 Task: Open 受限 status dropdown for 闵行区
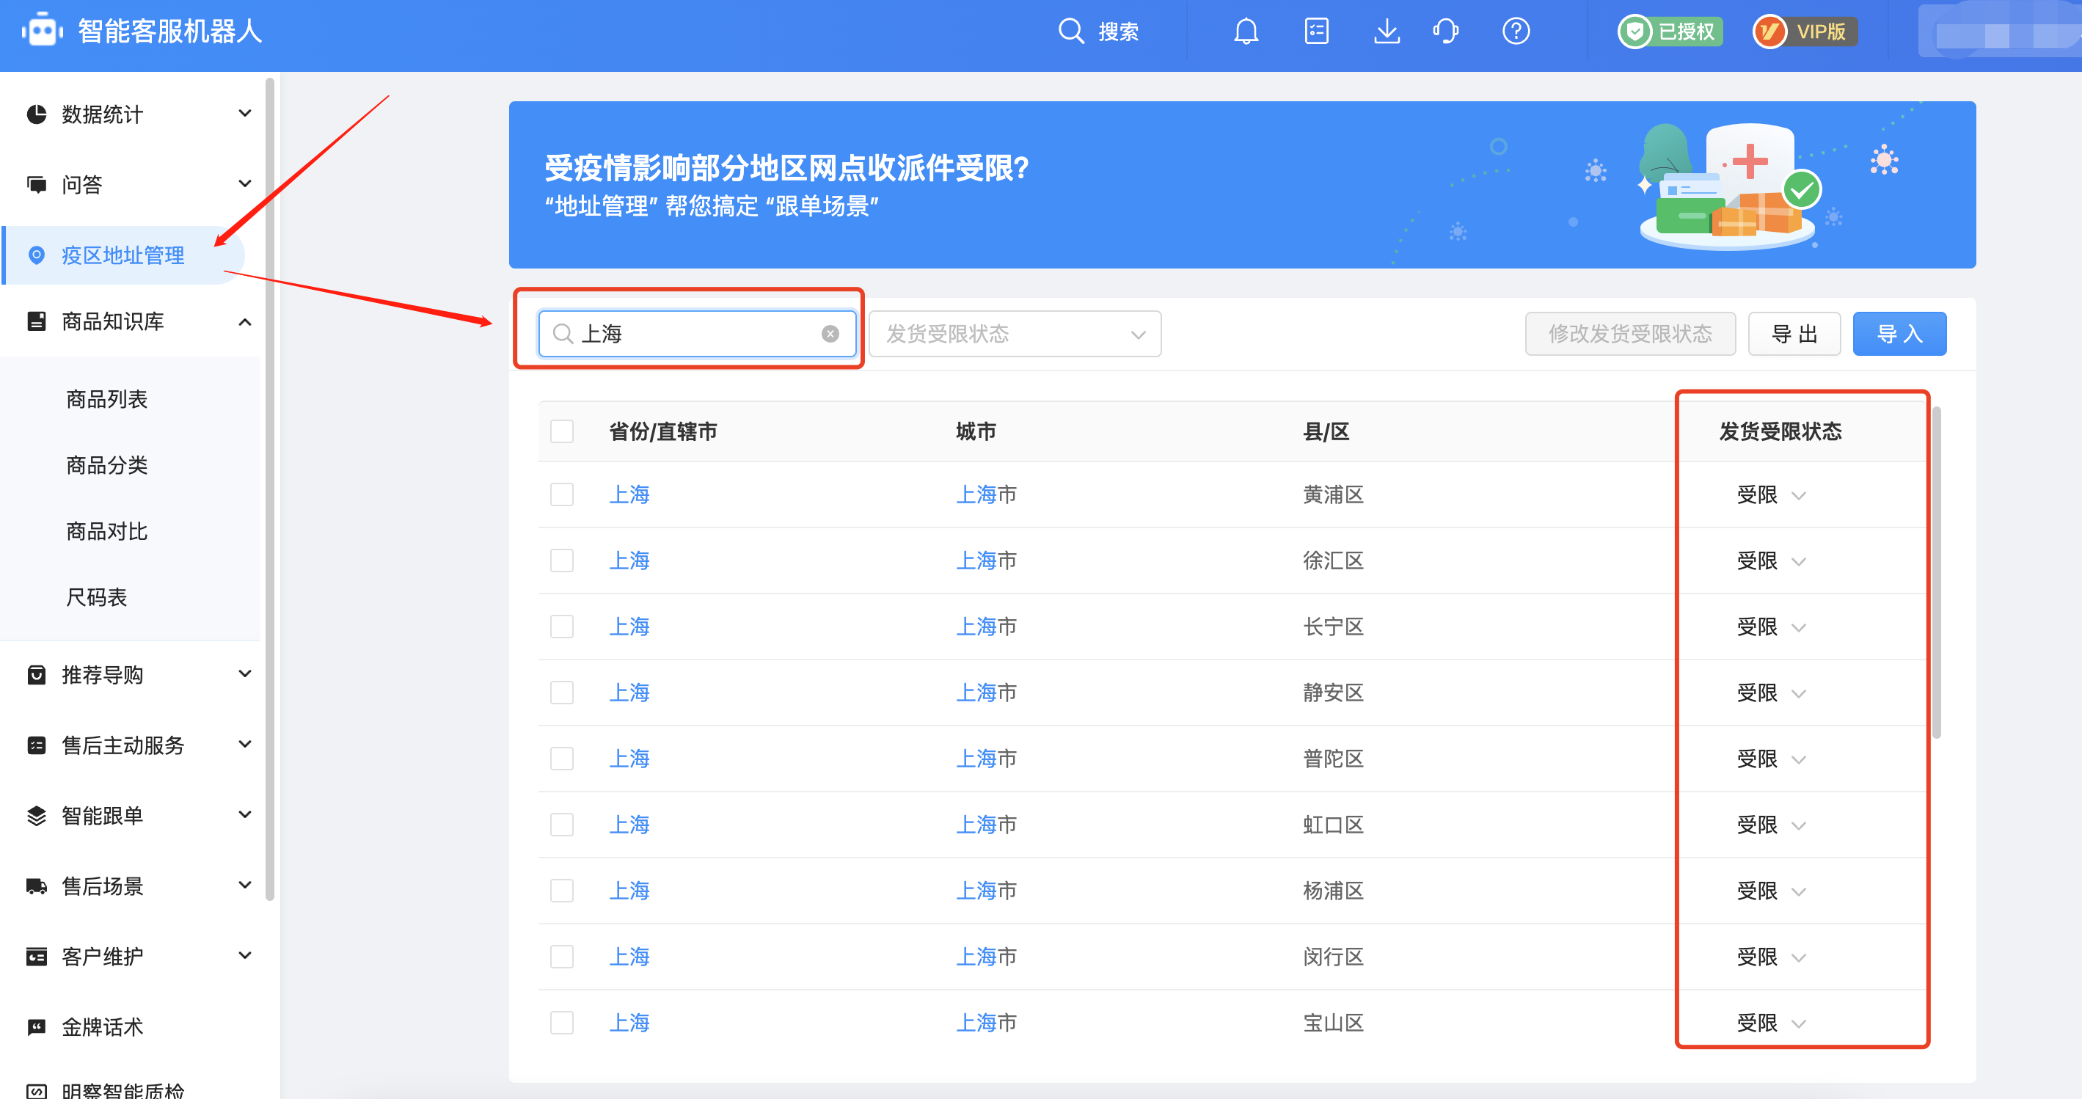click(x=1771, y=957)
